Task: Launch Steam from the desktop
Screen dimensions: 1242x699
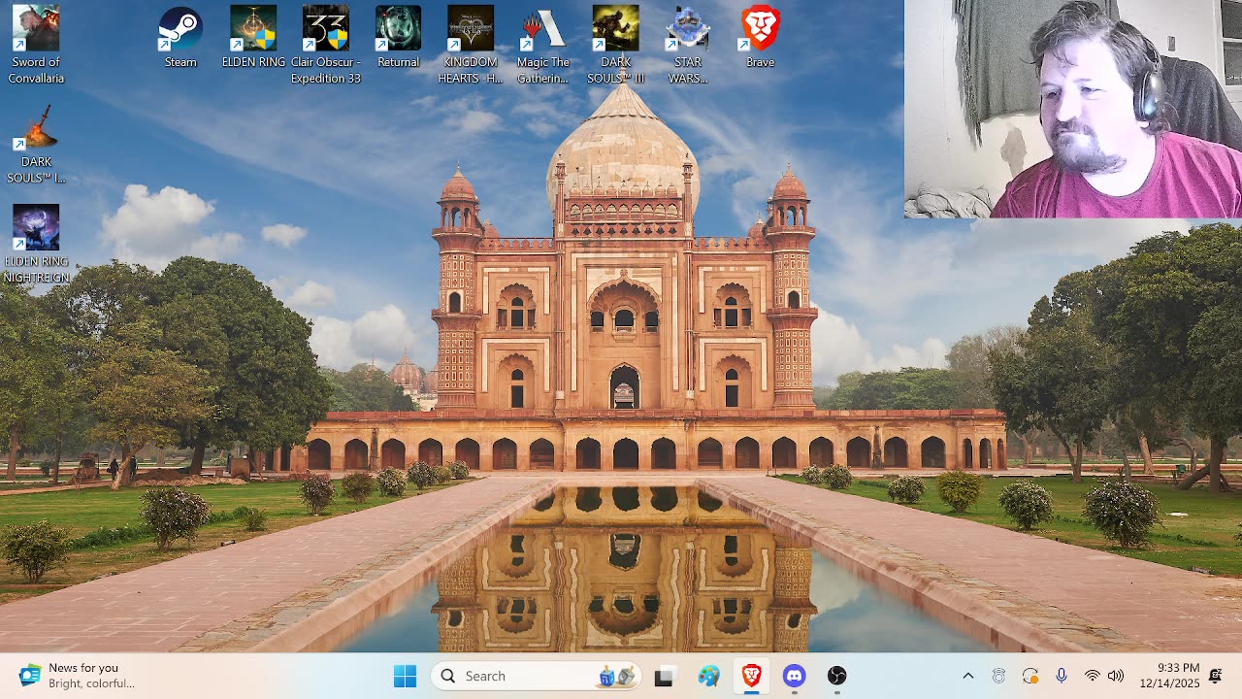Action: tap(180, 38)
